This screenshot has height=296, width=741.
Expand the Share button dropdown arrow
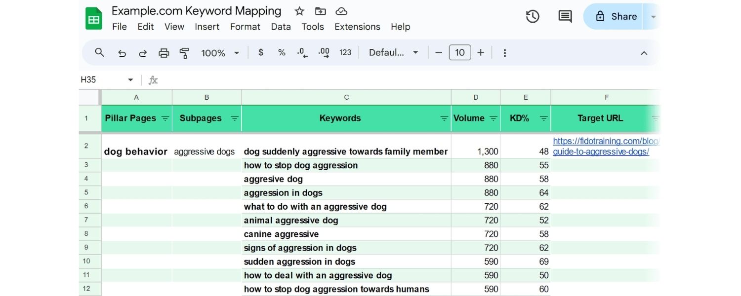[653, 16]
